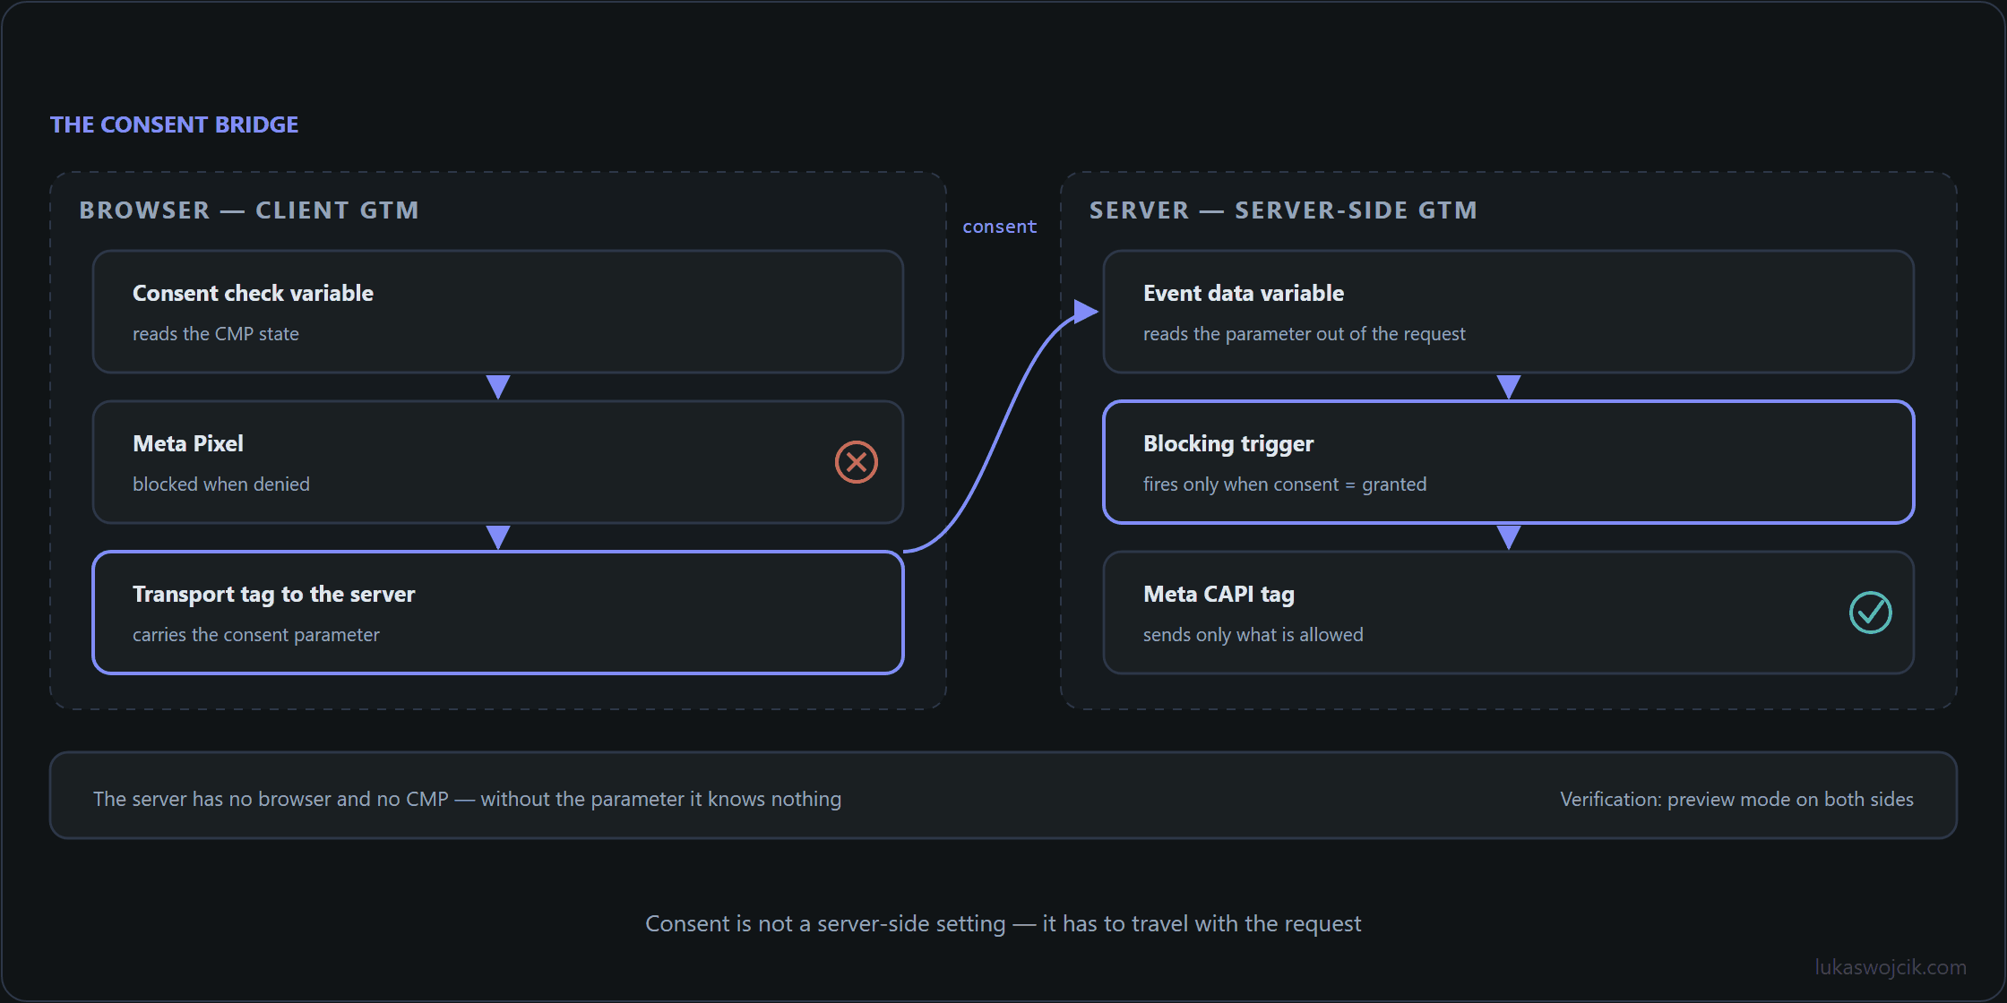Screen dimensions: 2007x1003
Task: Click 'reads the parameter out of the request'
Action: pyautogui.click(x=1305, y=334)
